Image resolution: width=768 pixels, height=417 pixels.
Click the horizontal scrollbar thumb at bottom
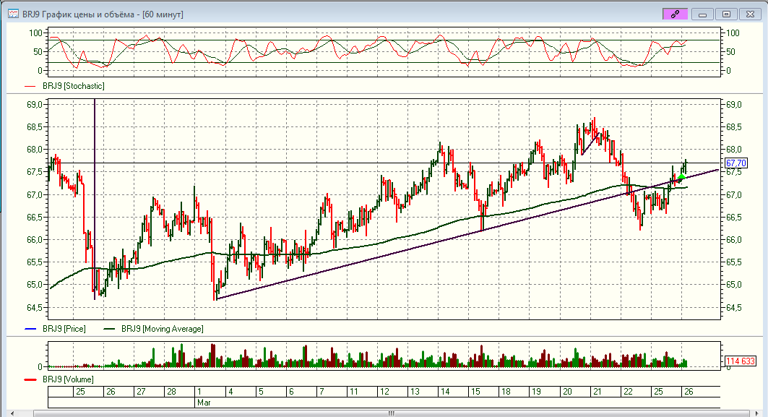(391, 413)
